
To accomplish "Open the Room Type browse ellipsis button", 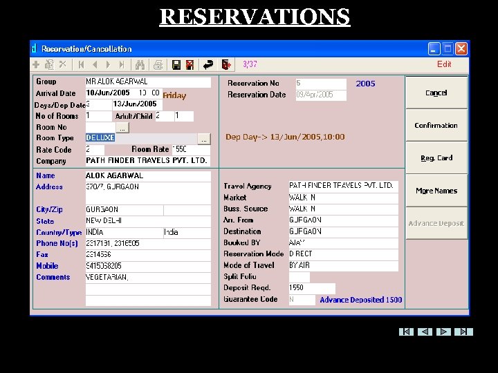I will [x=204, y=139].
